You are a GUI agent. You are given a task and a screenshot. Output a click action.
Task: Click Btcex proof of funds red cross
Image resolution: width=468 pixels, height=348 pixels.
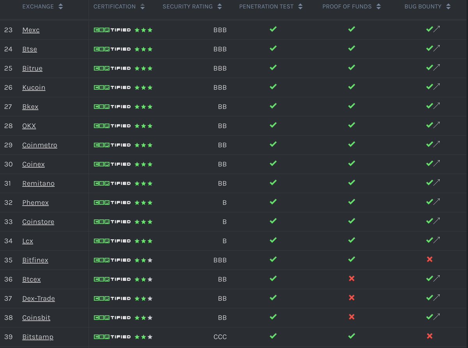tap(351, 278)
